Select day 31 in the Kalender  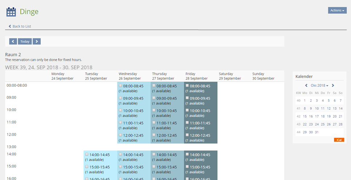pyautogui.click(x=316, y=132)
